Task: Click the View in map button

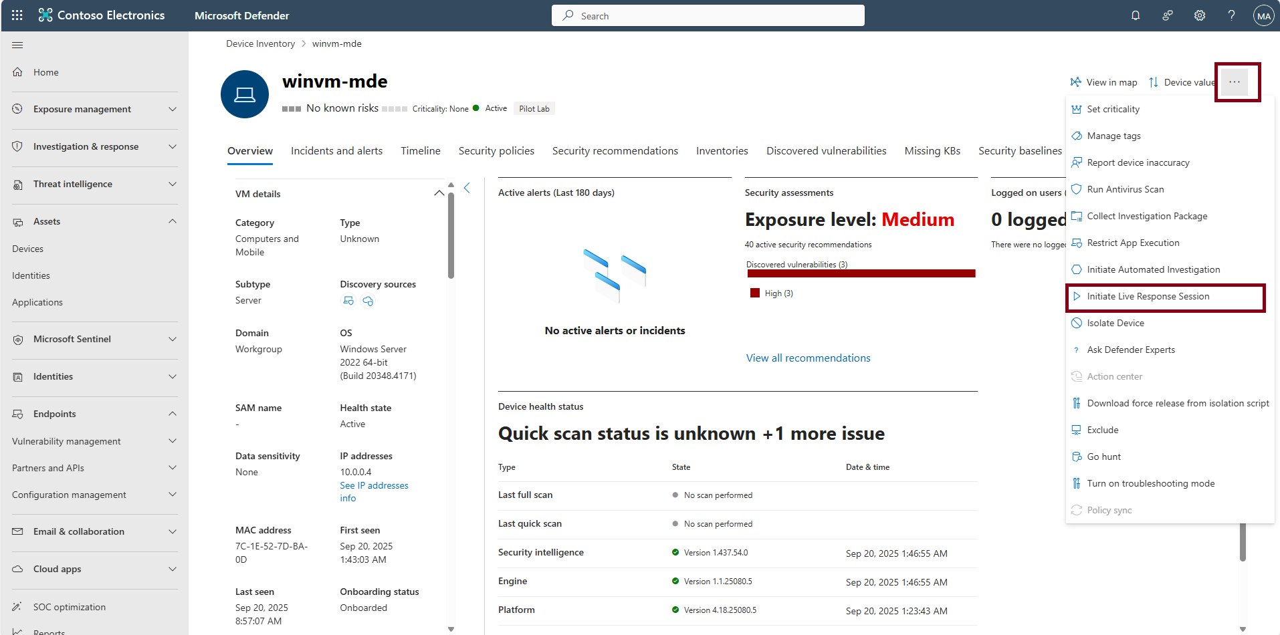Action: [1103, 82]
